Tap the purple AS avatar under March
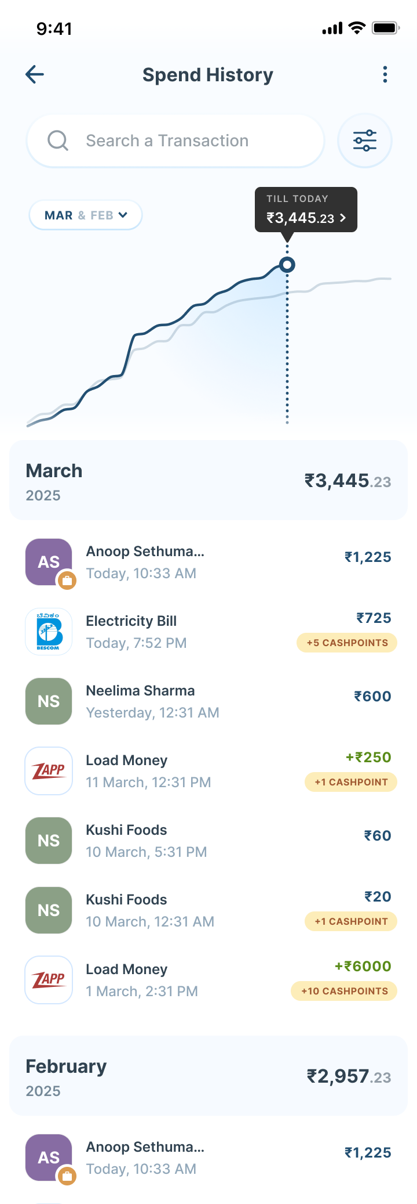This screenshot has height=1204, width=417. pos(49,562)
